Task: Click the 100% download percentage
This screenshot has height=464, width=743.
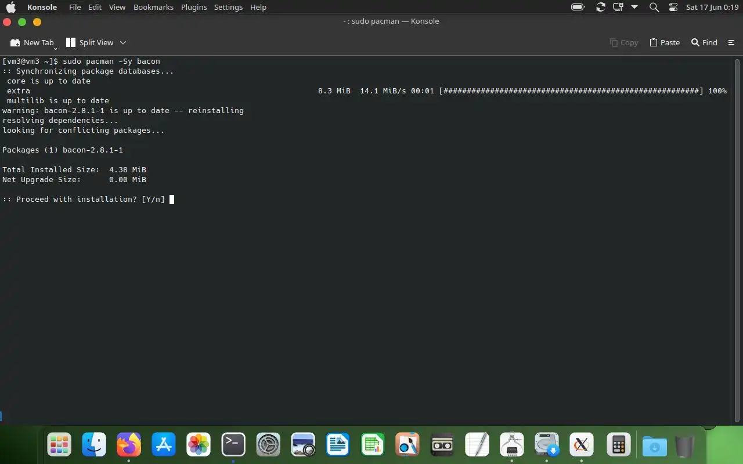Action: coord(717,91)
